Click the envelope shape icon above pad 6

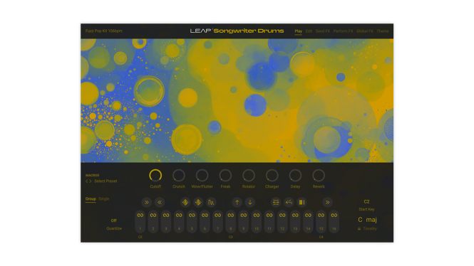[x=211, y=203]
